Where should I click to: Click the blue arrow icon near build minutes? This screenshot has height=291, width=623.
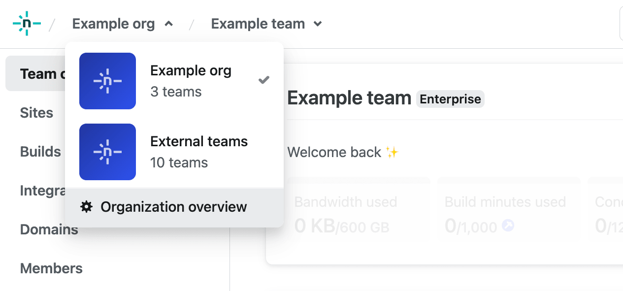(508, 226)
